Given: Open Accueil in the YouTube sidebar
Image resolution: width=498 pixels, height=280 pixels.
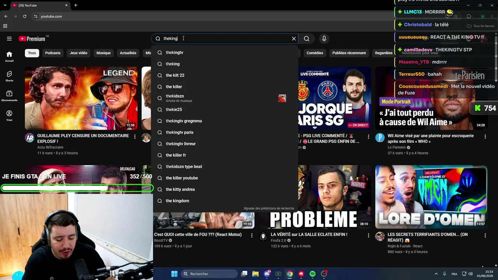Looking at the screenshot, I should pyautogui.click(x=9, y=57).
